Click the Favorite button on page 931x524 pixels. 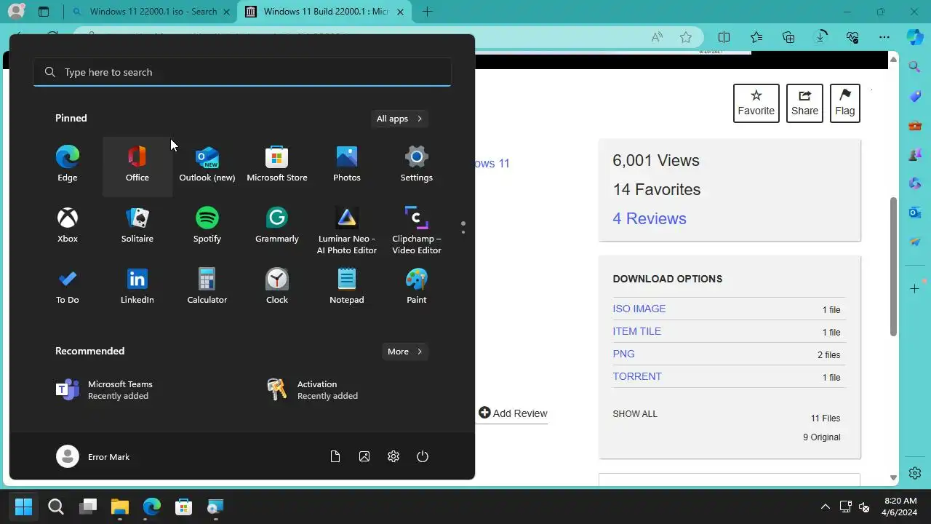tap(756, 103)
